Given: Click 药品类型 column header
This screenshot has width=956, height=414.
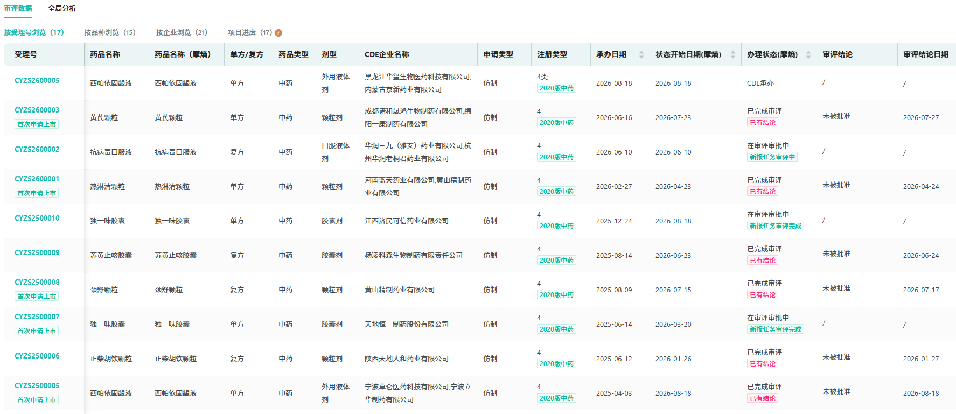Looking at the screenshot, I should [294, 54].
